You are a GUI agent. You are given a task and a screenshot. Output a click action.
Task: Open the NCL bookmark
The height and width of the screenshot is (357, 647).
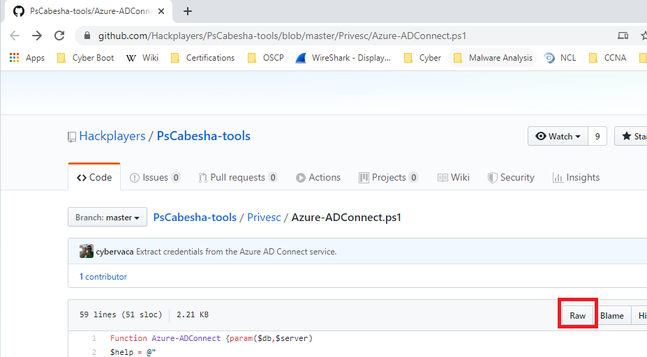point(560,58)
